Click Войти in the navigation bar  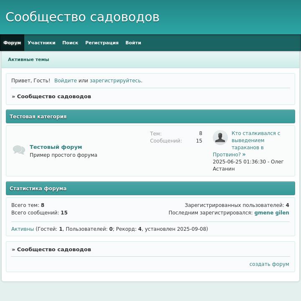coord(133,43)
